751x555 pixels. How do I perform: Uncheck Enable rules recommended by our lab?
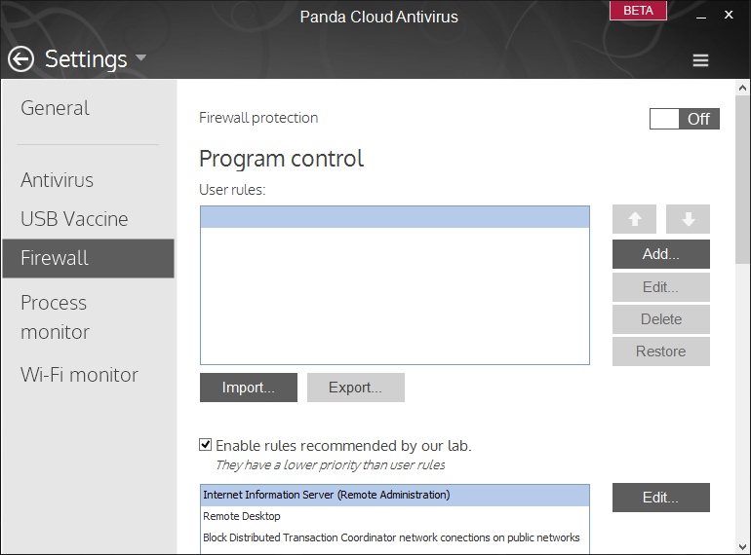point(206,445)
